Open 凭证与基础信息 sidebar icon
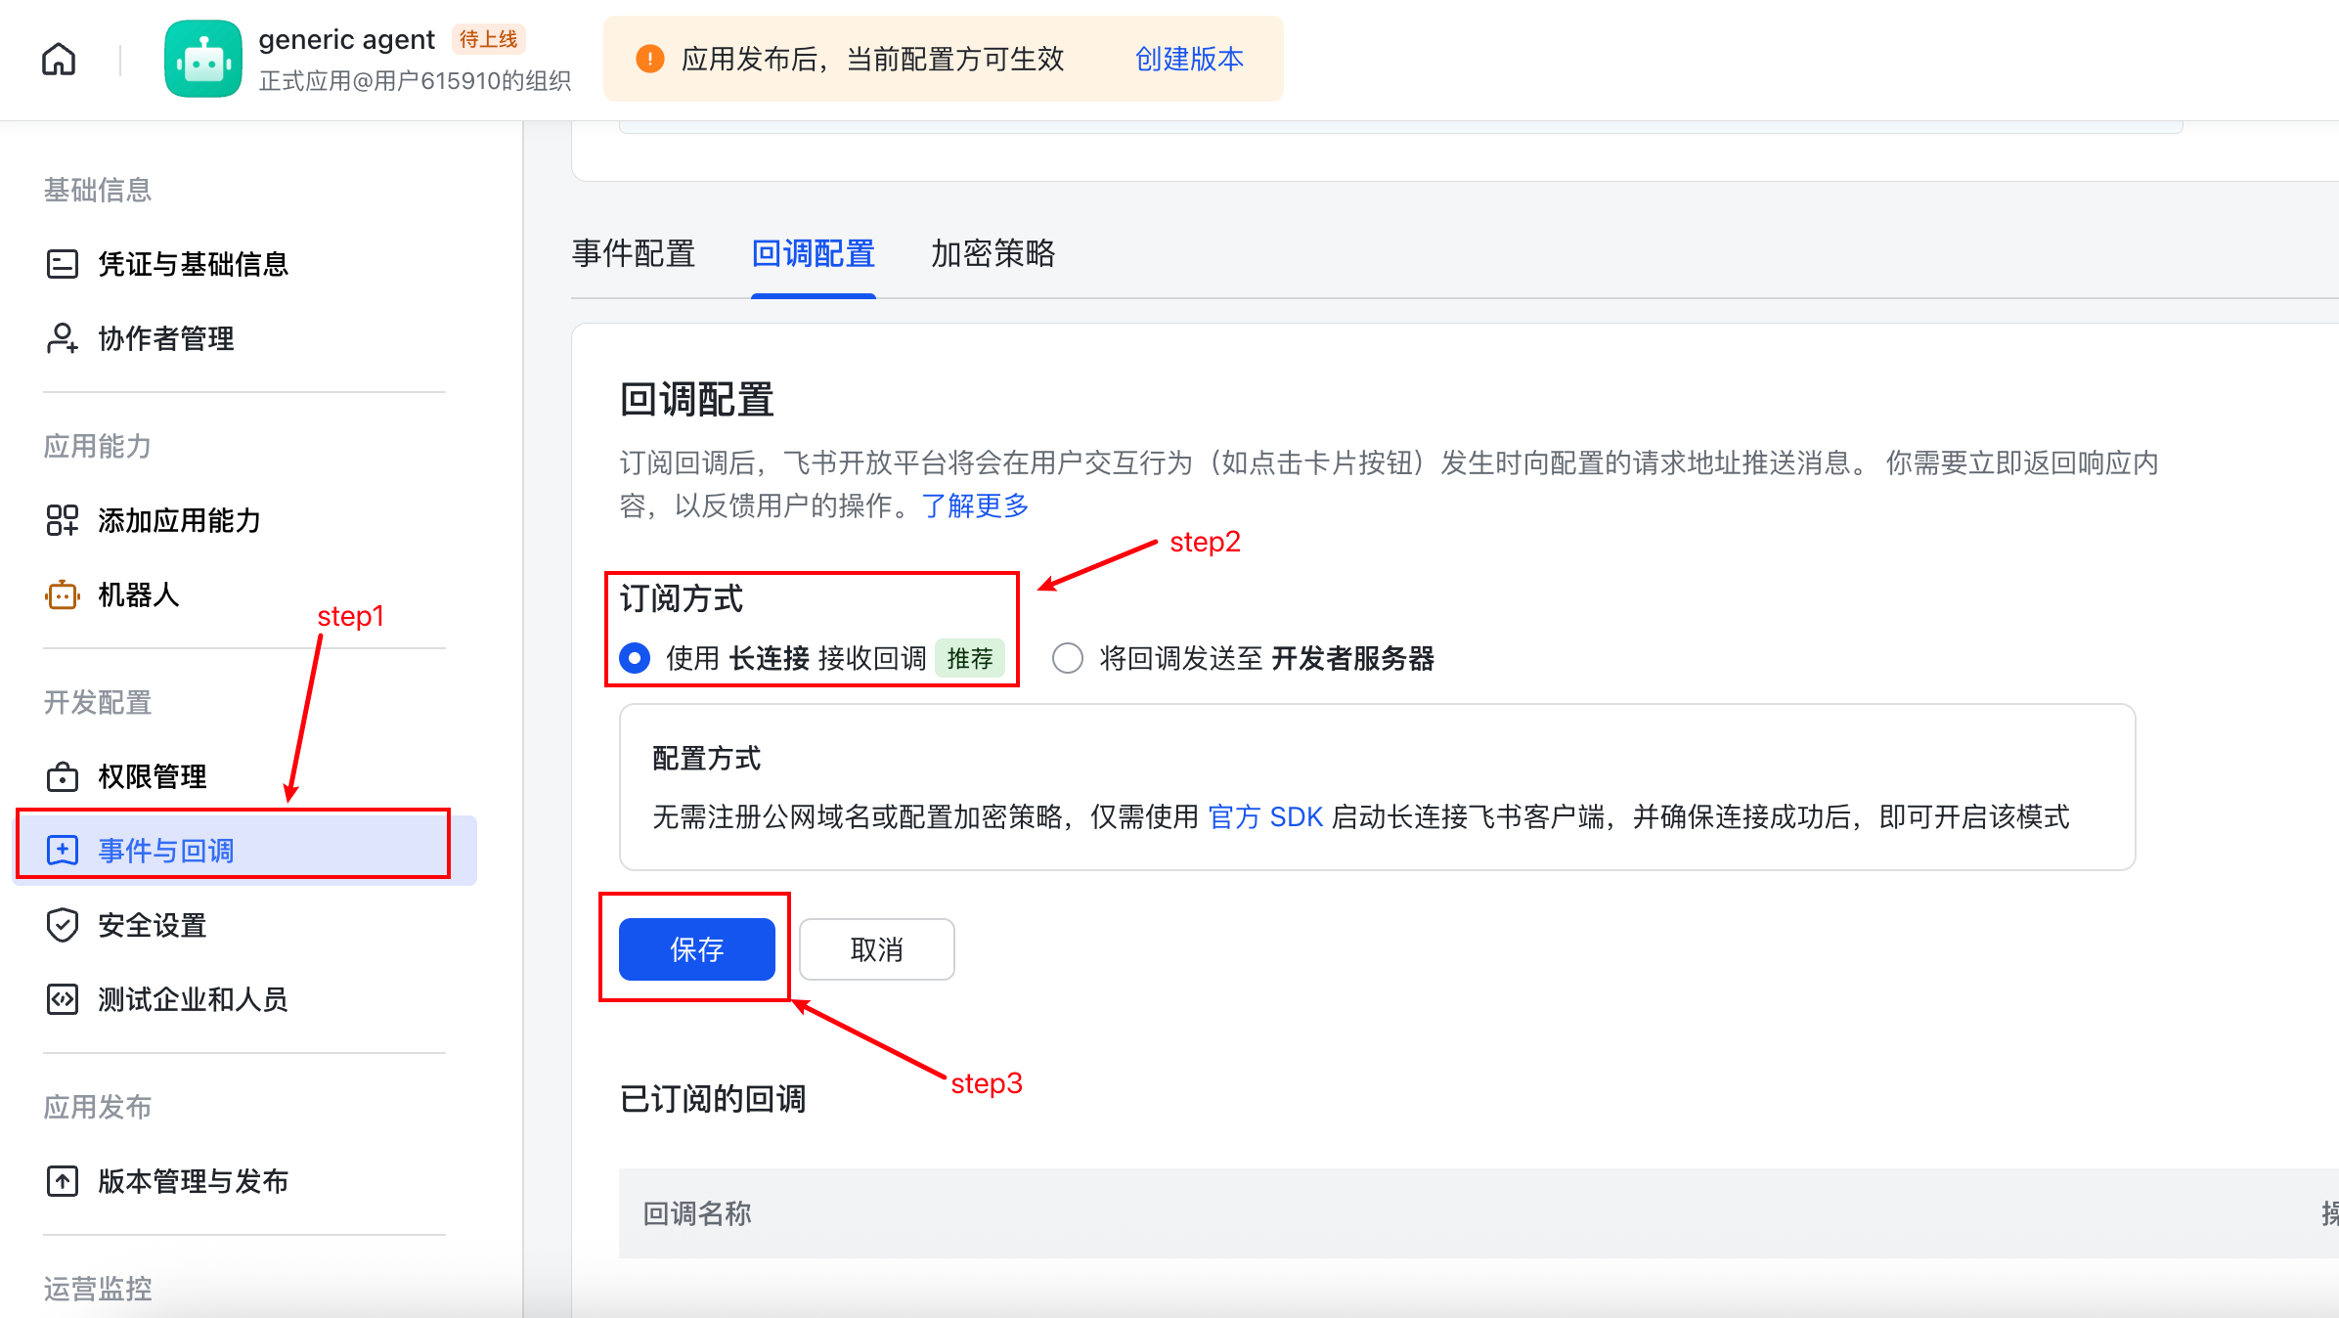The image size is (2339, 1318). click(63, 264)
